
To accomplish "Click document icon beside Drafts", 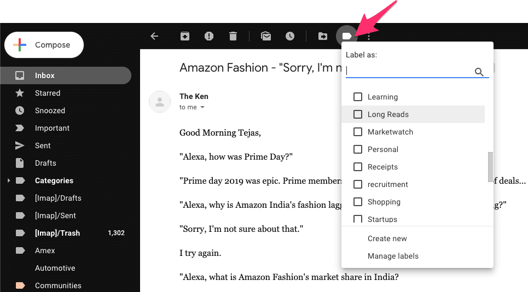I will coord(20,163).
